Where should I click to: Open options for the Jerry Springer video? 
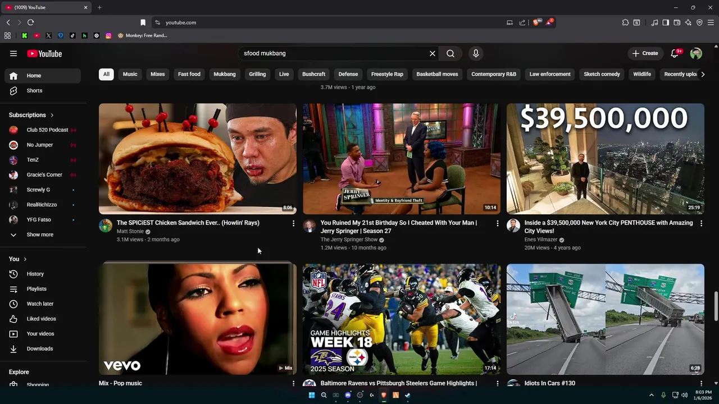point(497,223)
